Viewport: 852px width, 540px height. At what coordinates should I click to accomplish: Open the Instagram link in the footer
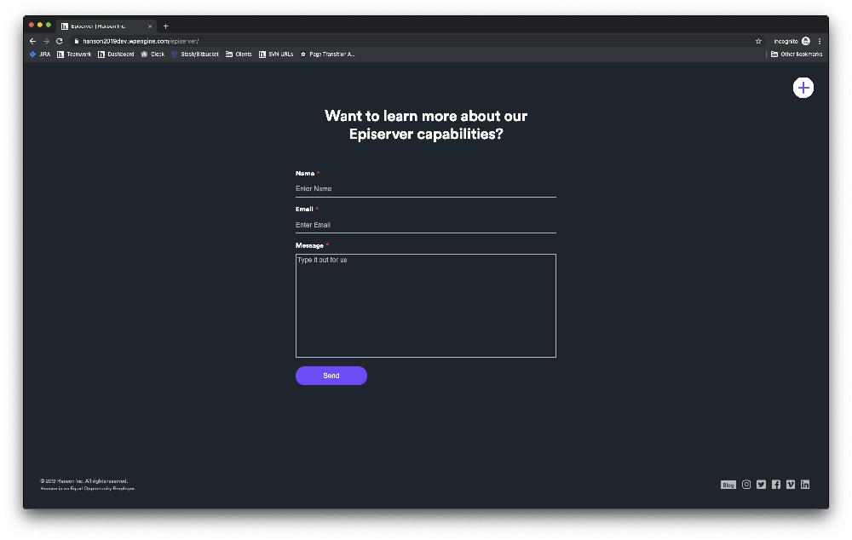[x=746, y=485]
